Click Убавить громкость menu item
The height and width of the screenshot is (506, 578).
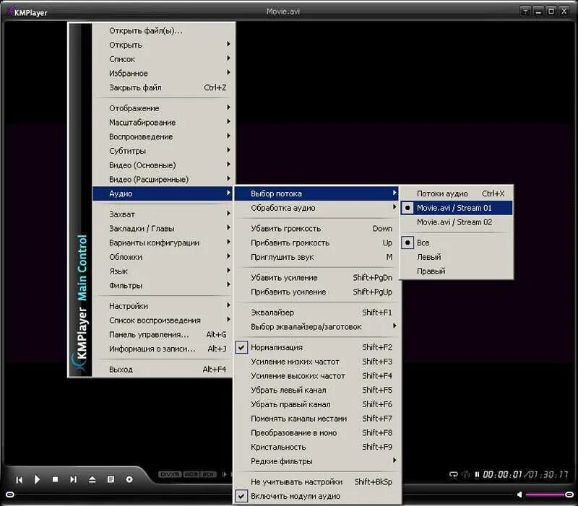(317, 229)
